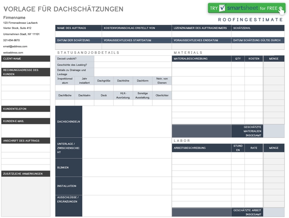Screen dimensions: 289x218
Task: Select the field below Kundentelefon
Action: [x=25, y=115]
